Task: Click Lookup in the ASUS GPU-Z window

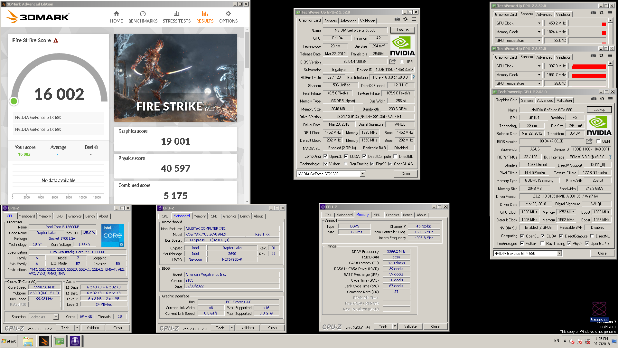Action: click(x=599, y=110)
